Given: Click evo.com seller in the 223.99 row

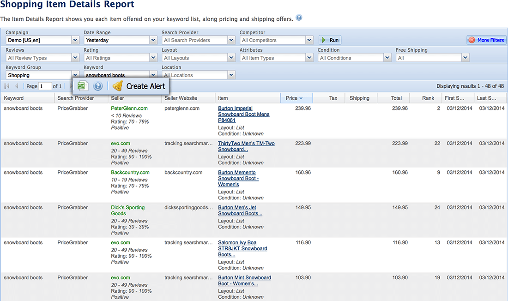Looking at the screenshot, I should pos(121,143).
